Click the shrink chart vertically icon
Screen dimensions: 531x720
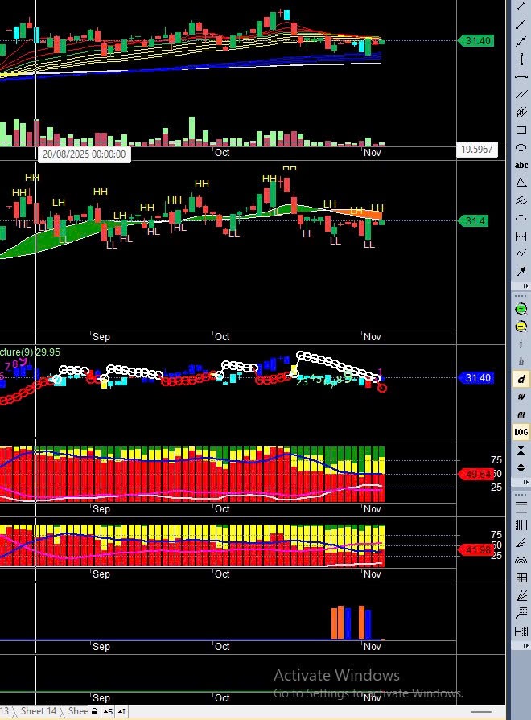coord(521,450)
